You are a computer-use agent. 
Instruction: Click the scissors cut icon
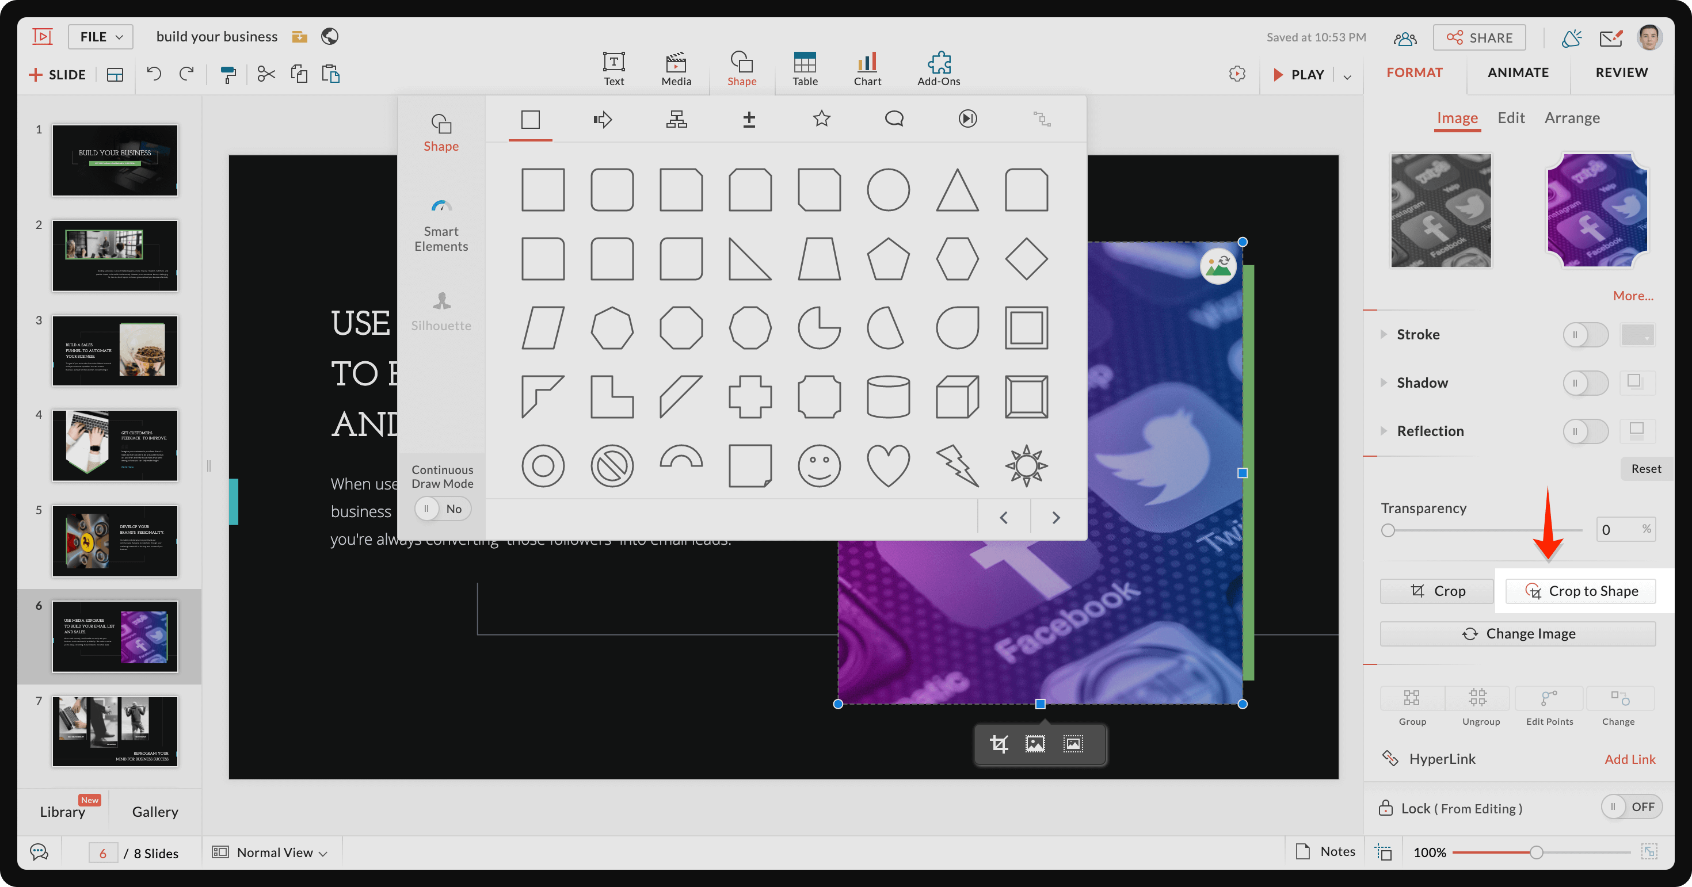point(266,74)
